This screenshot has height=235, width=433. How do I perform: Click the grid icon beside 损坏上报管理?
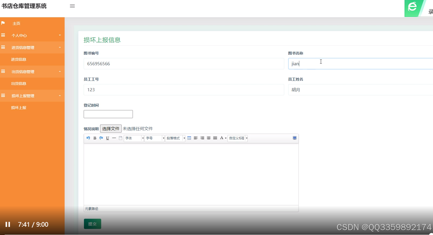pyautogui.click(x=3, y=95)
